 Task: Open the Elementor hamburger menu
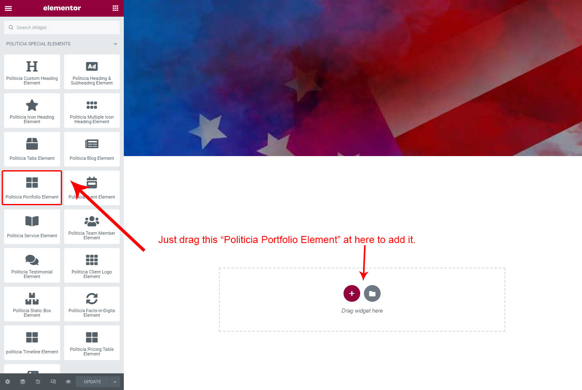tap(8, 8)
